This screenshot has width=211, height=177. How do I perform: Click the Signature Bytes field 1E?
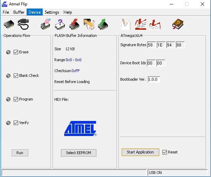[161, 45]
